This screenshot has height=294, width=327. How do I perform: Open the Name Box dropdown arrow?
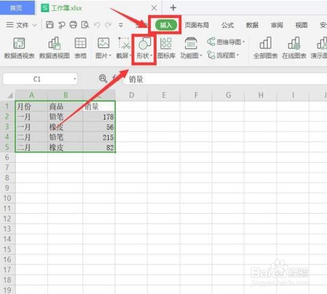(x=75, y=79)
